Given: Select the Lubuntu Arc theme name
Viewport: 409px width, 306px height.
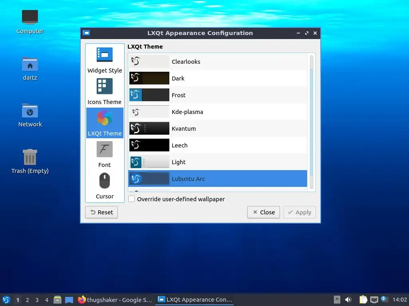Looking at the screenshot, I should [x=188, y=179].
